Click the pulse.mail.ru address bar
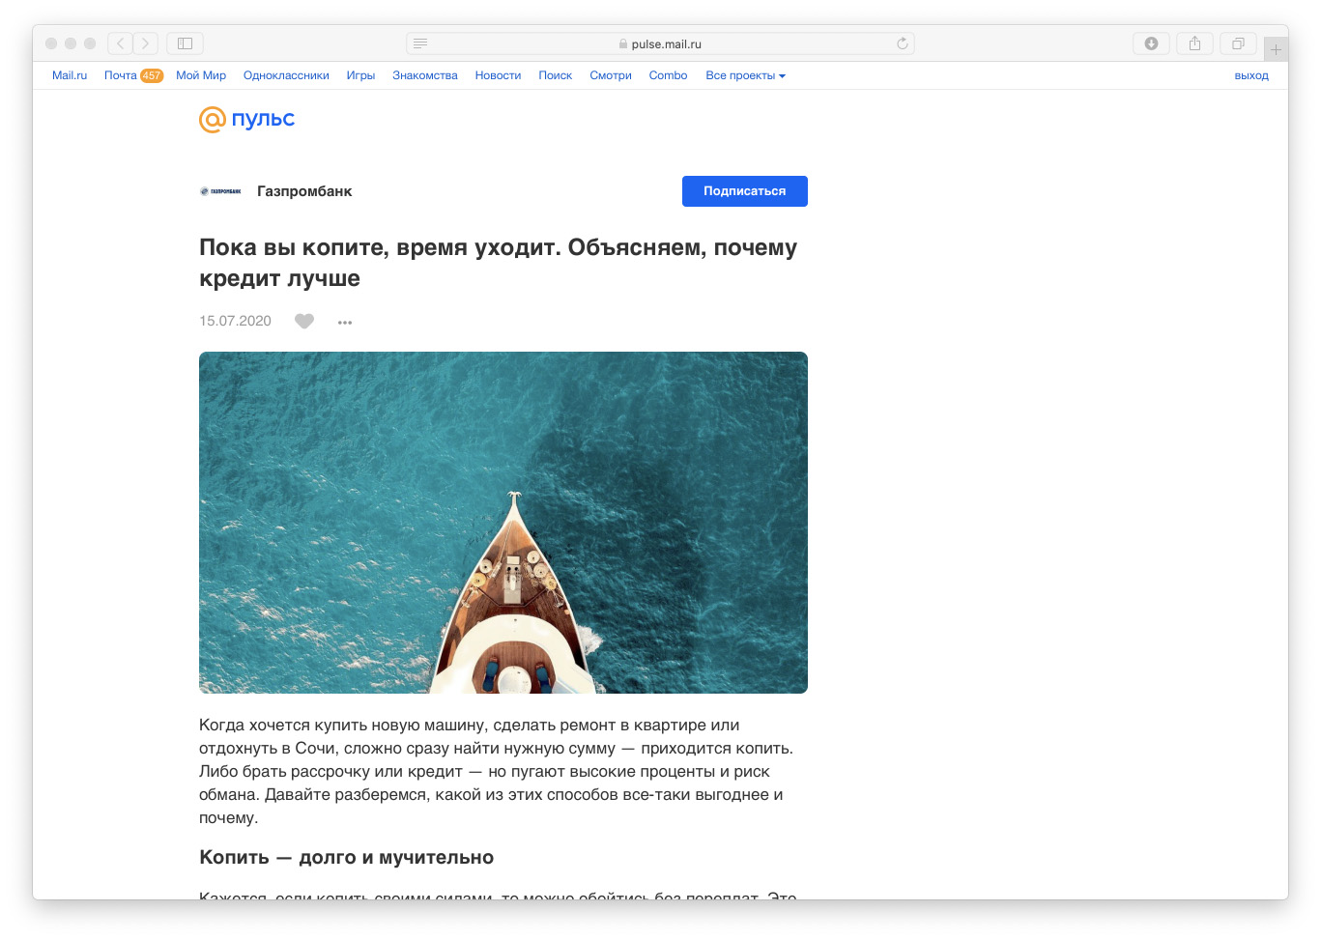Image resolution: width=1321 pixels, height=940 pixels. pyautogui.click(x=660, y=43)
